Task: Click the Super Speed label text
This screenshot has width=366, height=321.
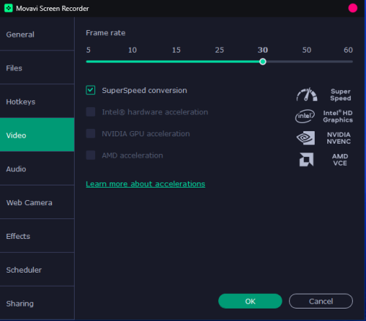Action: tap(340, 95)
